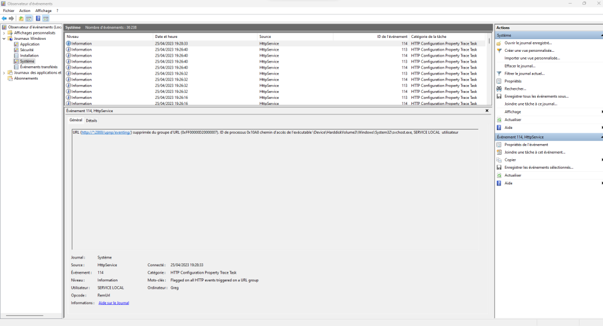Click Importer une vue personnalisée action

(532, 58)
